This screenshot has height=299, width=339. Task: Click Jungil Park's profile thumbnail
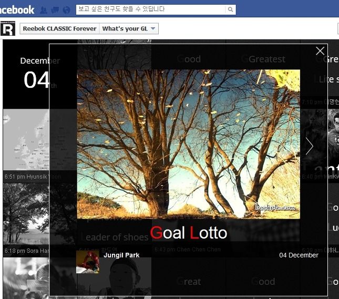tap(88, 262)
